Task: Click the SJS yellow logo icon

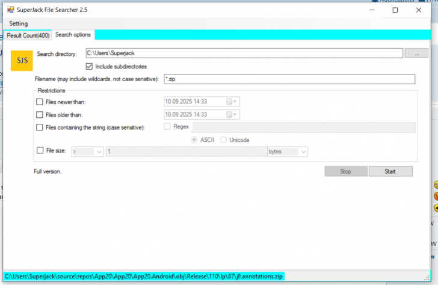Action: pos(22,61)
